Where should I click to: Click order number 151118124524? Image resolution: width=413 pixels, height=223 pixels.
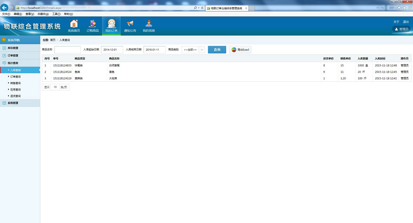(62, 72)
